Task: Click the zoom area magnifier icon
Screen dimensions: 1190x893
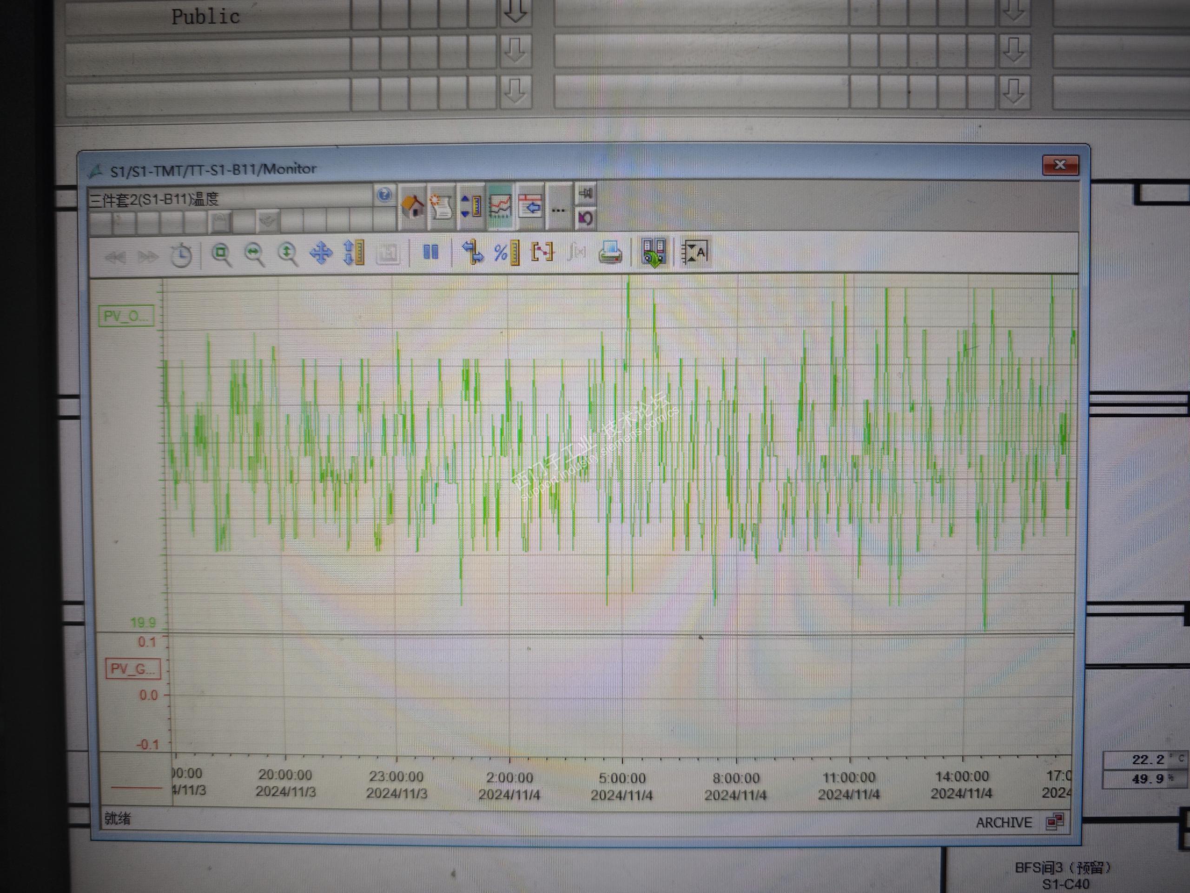Action: tap(221, 253)
